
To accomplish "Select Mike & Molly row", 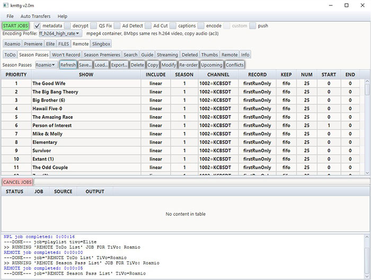I will (x=181, y=134).
